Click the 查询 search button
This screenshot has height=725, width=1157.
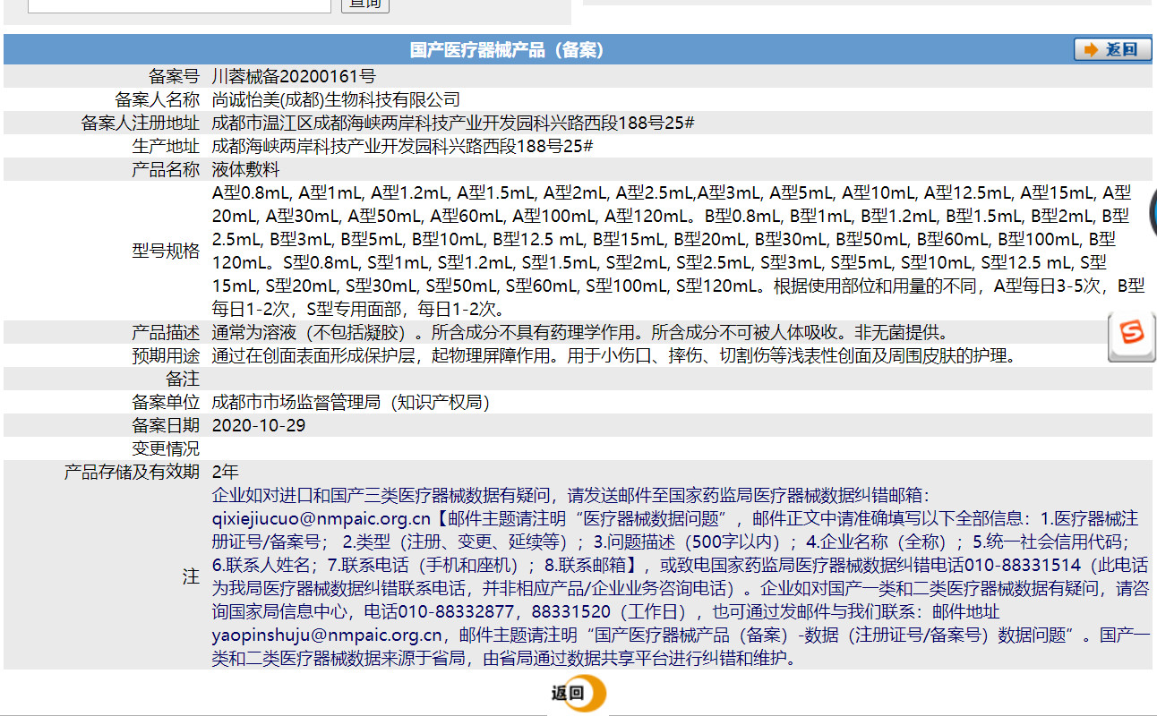(x=364, y=4)
